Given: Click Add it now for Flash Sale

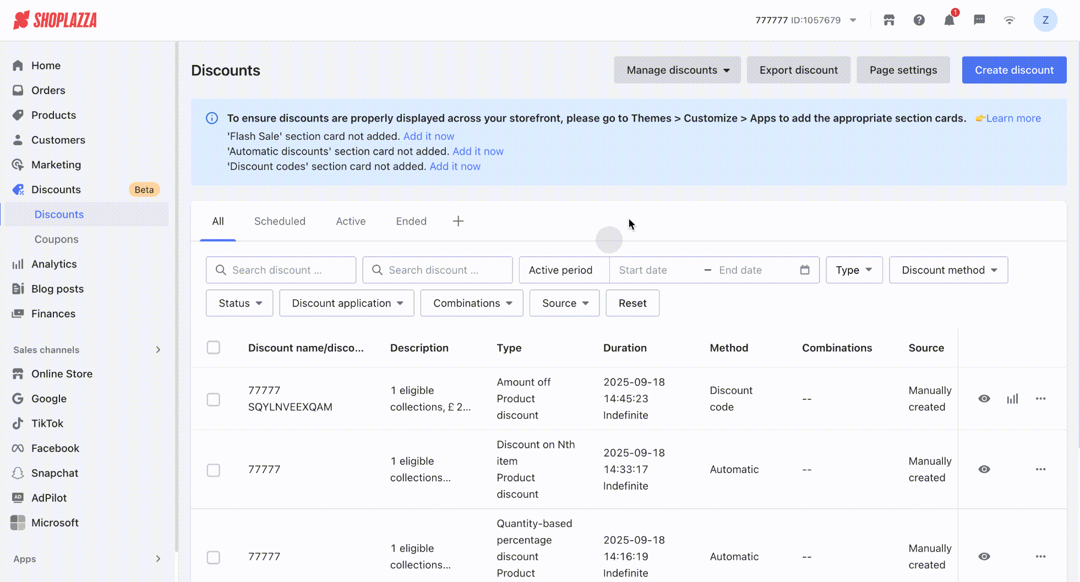Looking at the screenshot, I should (x=429, y=136).
